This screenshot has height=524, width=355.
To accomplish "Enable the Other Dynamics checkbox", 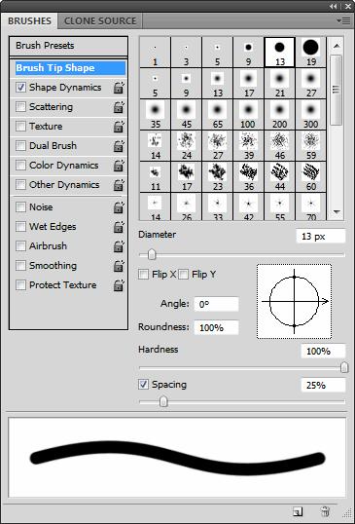I will point(20,185).
